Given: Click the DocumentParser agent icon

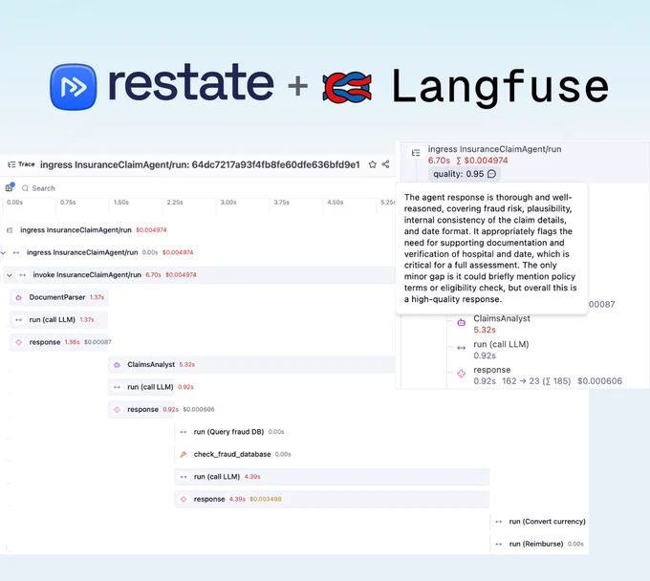Looking at the screenshot, I should coord(19,297).
